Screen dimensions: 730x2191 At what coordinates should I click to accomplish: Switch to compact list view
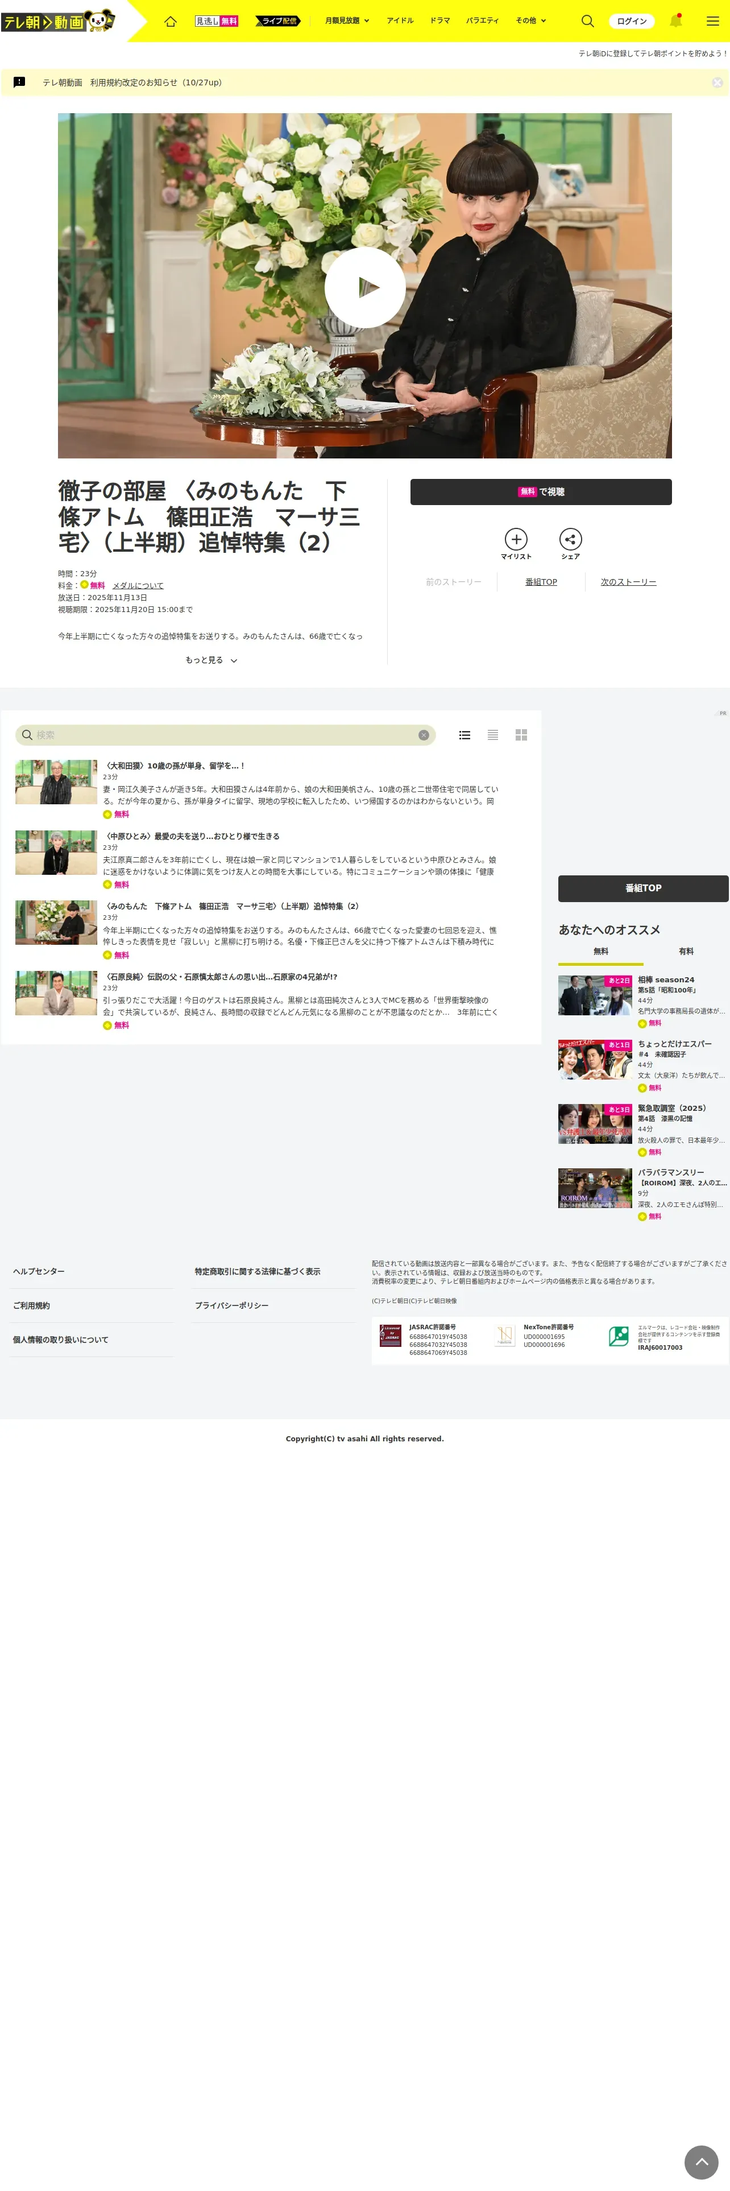click(493, 735)
